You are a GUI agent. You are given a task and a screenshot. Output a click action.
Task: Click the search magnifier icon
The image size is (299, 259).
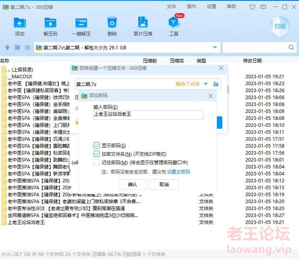click(291, 47)
